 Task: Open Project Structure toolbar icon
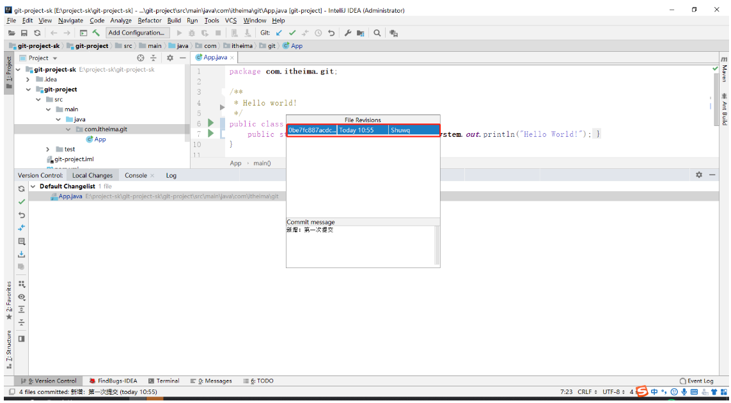click(x=360, y=33)
